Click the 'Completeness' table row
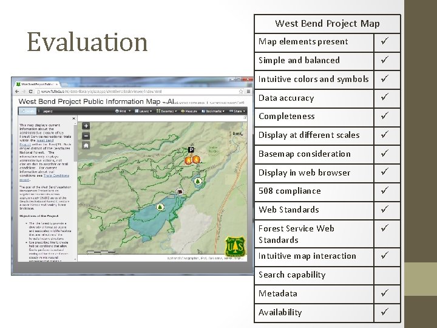The height and width of the screenshot is (328, 437). 328,117
